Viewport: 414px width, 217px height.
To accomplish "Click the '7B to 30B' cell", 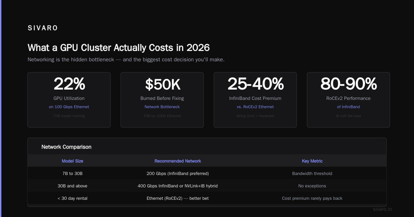I will pos(72,173).
